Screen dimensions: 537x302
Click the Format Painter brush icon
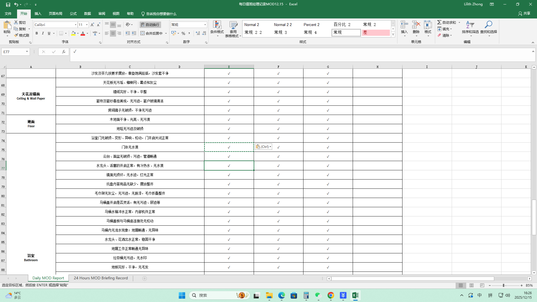pos(16,36)
